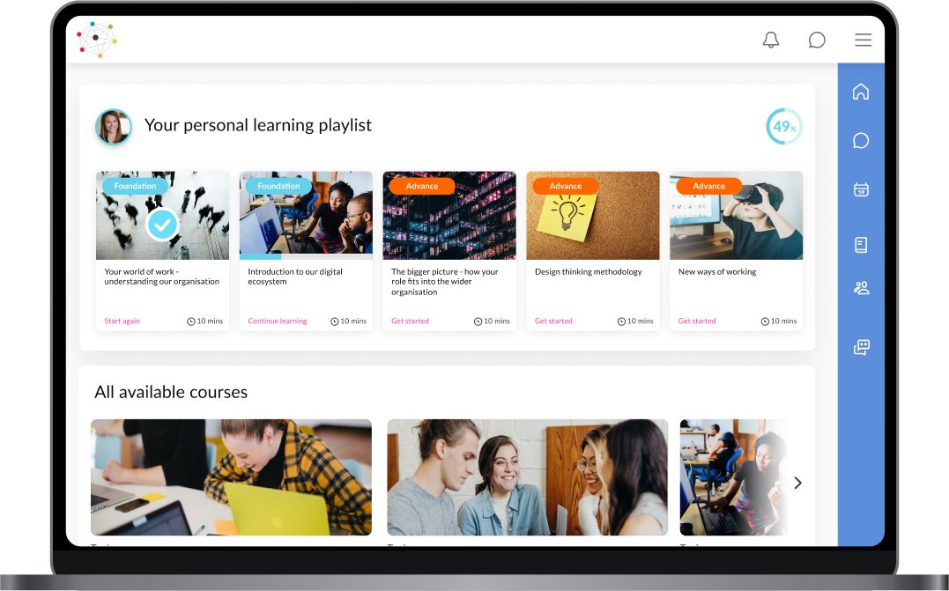Open first course image with yellow laptop
The height and width of the screenshot is (591, 949).
(x=231, y=477)
